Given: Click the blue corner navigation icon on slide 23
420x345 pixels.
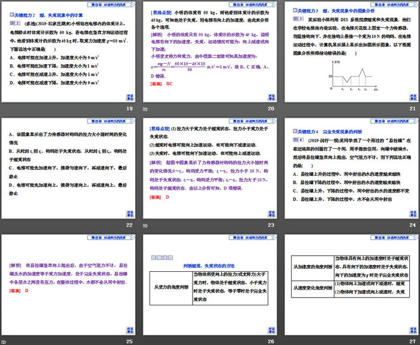Looking at the screenshot, I should pos(271,214).
